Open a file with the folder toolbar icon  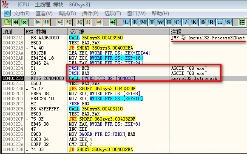(x=7, y=22)
